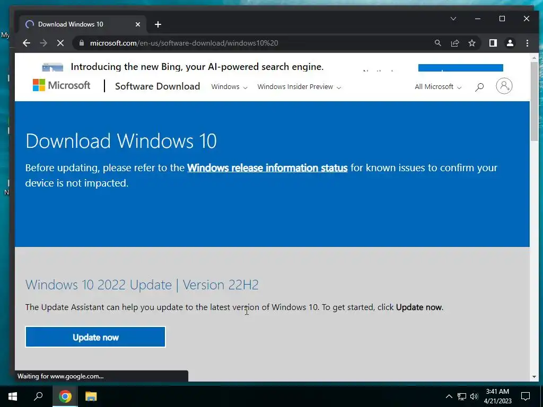Open a new tab with plus button
543x407 pixels.
(158, 24)
